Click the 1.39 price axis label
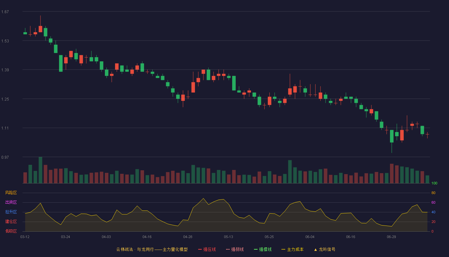Image resolution: width=449 pixels, height=257 pixels. 5,70
